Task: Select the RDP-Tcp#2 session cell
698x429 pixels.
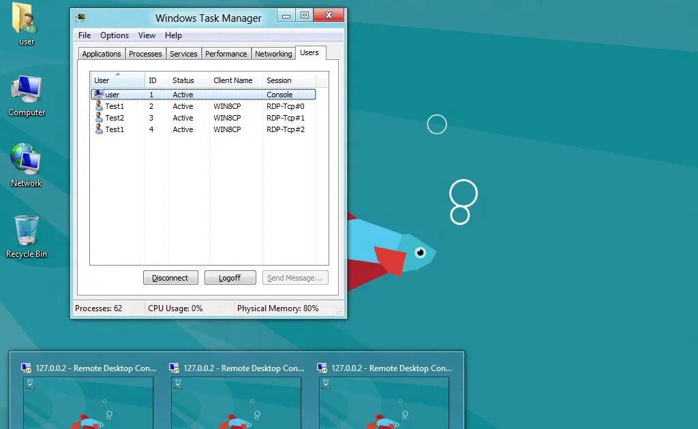Action: point(286,129)
